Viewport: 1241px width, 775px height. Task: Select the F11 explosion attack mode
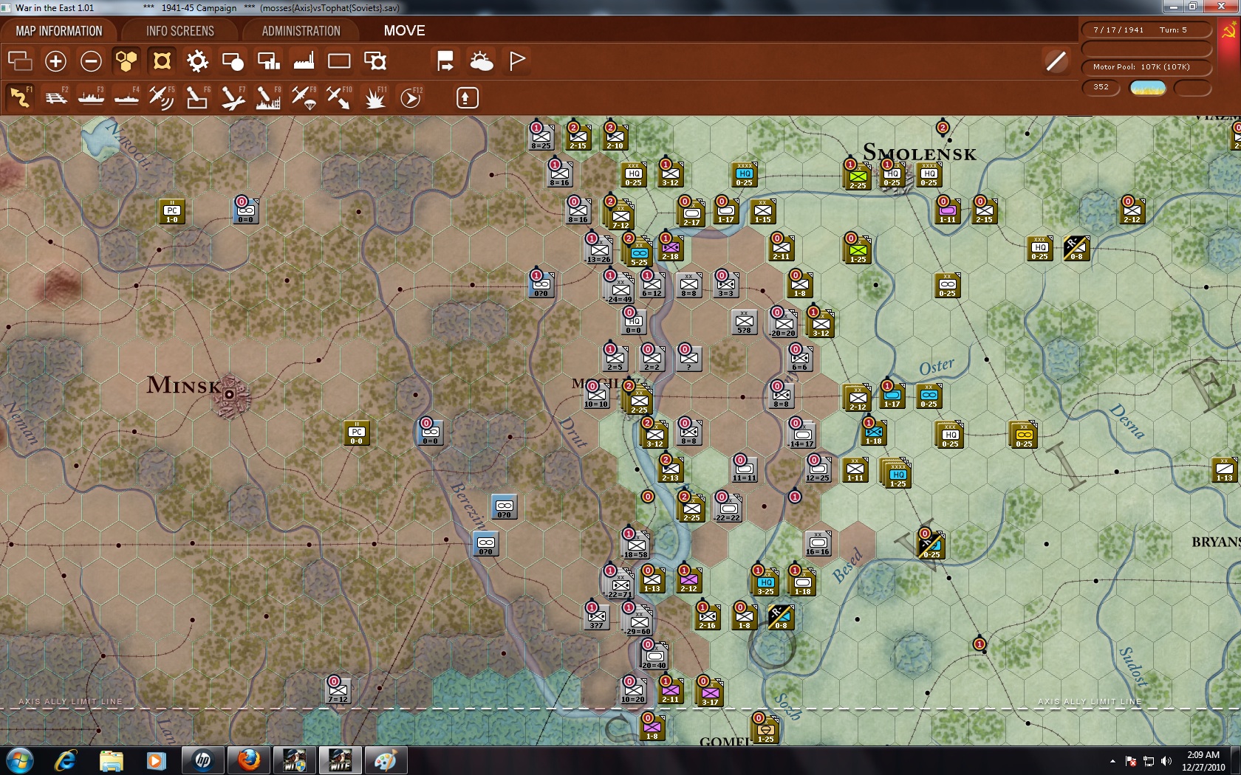375,97
